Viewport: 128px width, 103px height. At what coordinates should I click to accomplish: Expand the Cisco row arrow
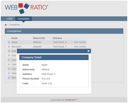9,69
